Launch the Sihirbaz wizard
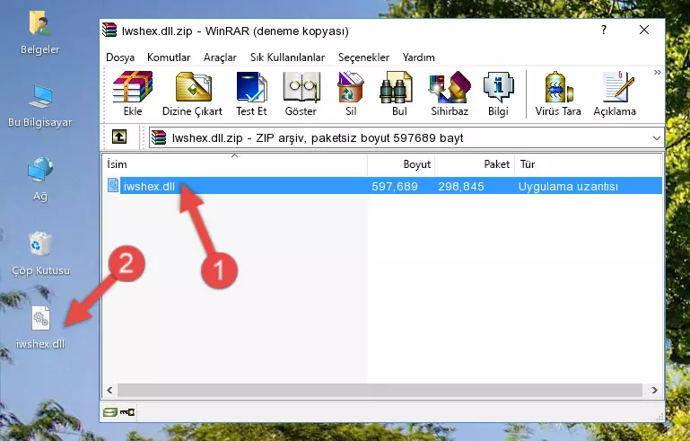This screenshot has width=690, height=441. coord(450,93)
